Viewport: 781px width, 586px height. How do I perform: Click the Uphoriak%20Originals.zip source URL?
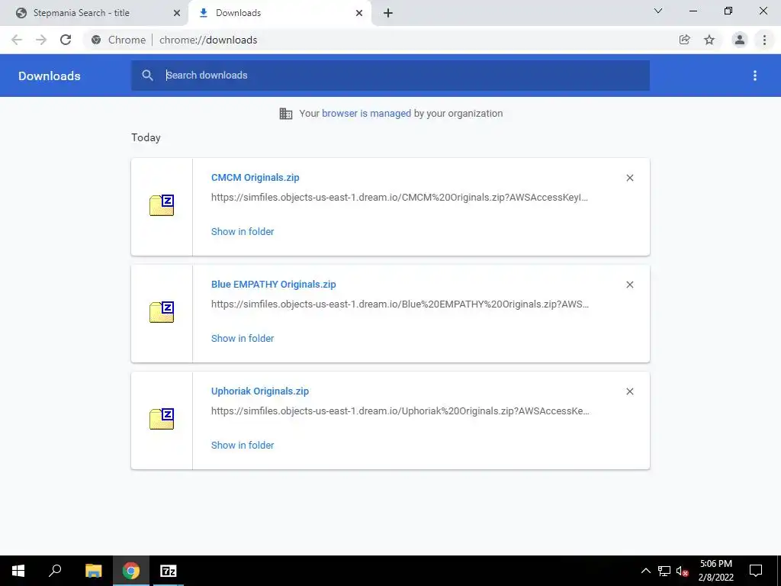pos(400,411)
